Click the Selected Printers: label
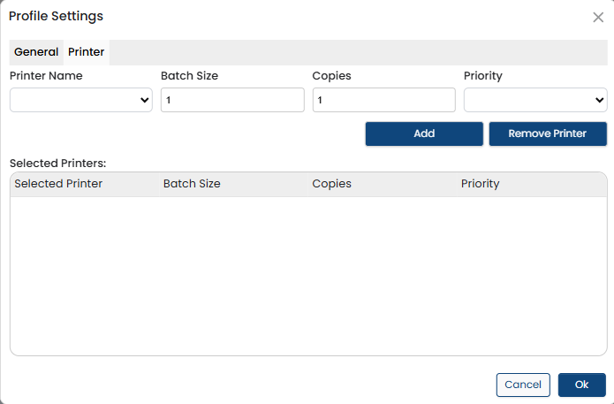The image size is (614, 404). (x=58, y=164)
